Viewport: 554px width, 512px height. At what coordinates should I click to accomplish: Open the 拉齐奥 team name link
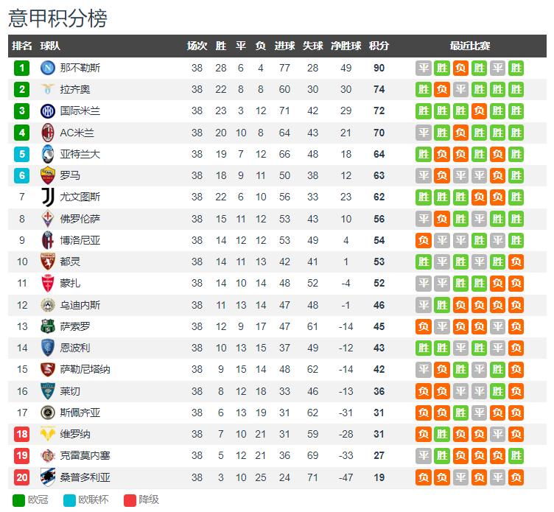[75, 89]
